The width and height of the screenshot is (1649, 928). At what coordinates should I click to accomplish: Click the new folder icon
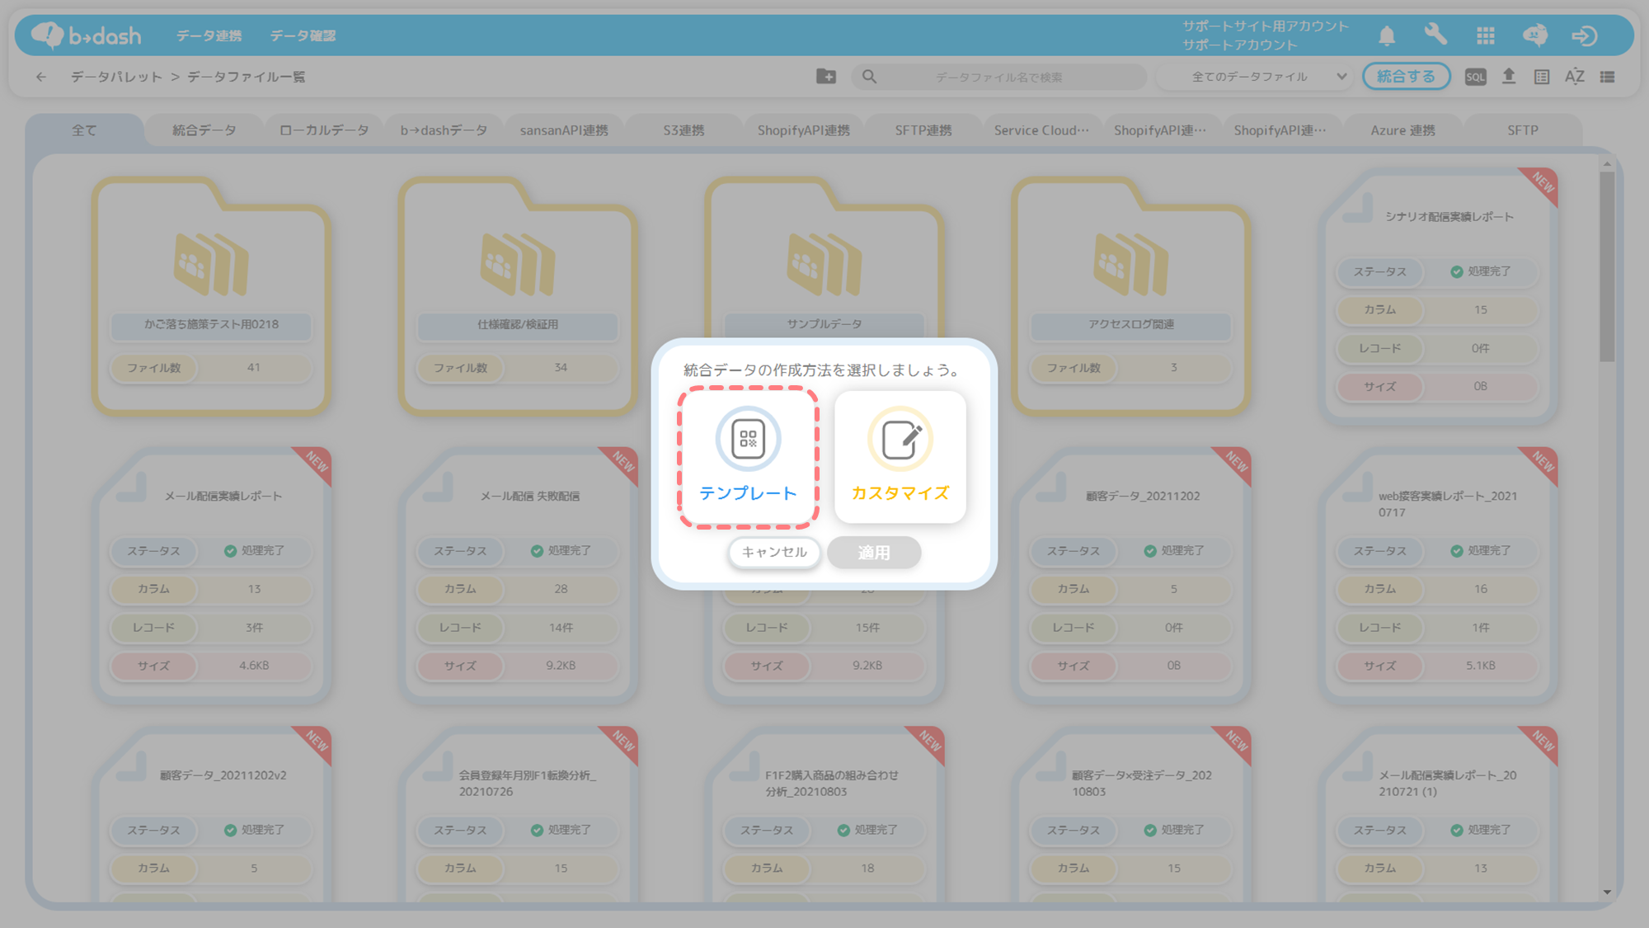826,77
